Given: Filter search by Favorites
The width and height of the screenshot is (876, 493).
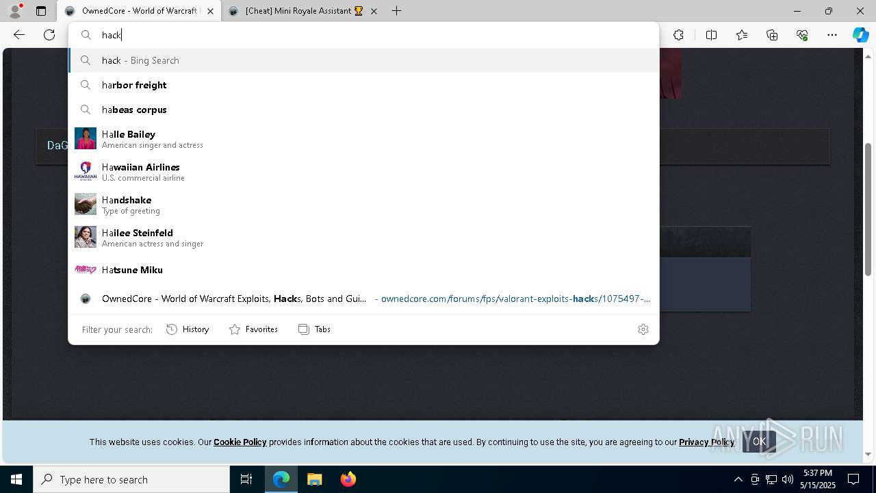Looking at the screenshot, I should [x=253, y=329].
